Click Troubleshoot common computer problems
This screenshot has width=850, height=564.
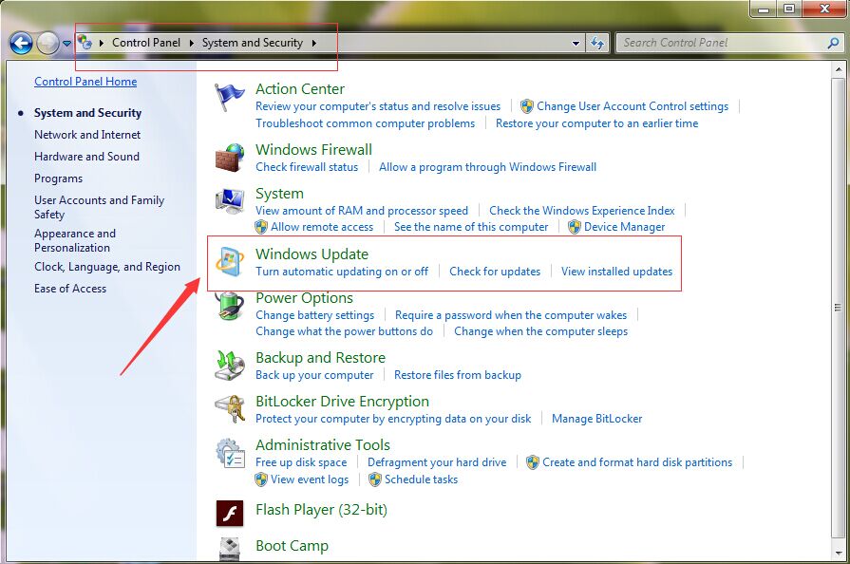pos(366,123)
